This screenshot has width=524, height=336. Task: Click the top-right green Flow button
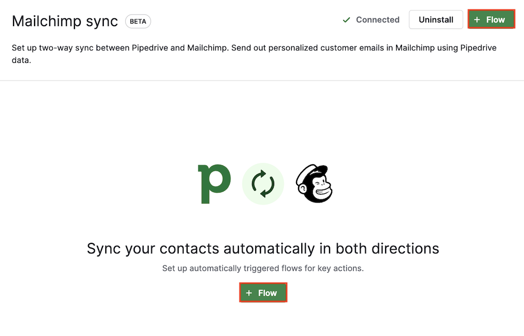(491, 20)
